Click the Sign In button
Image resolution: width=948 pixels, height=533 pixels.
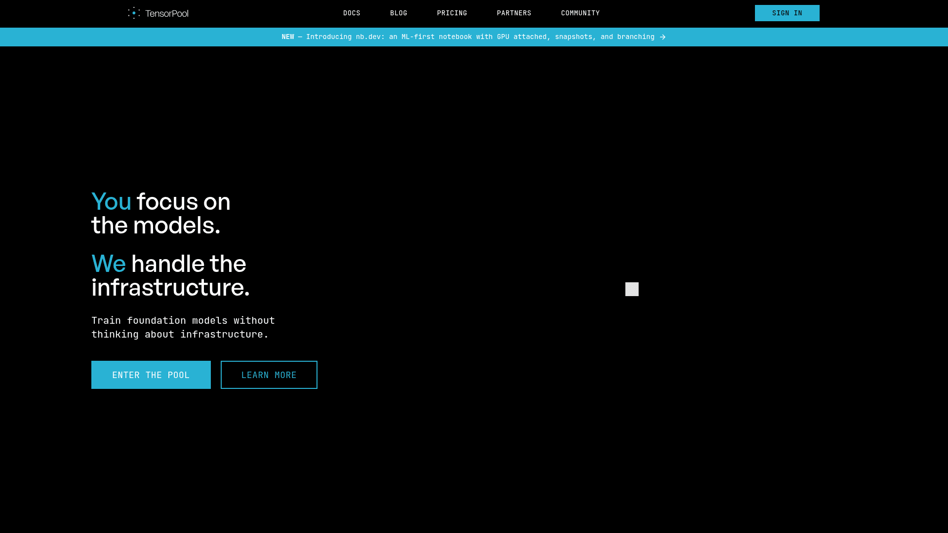[x=787, y=13]
